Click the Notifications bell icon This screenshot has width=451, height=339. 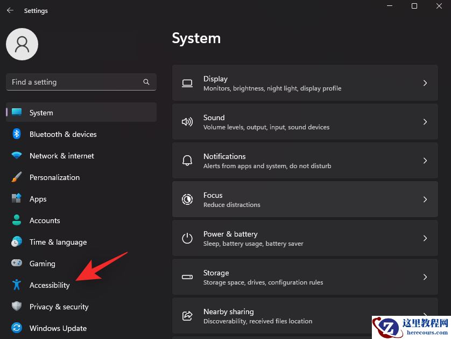(187, 160)
